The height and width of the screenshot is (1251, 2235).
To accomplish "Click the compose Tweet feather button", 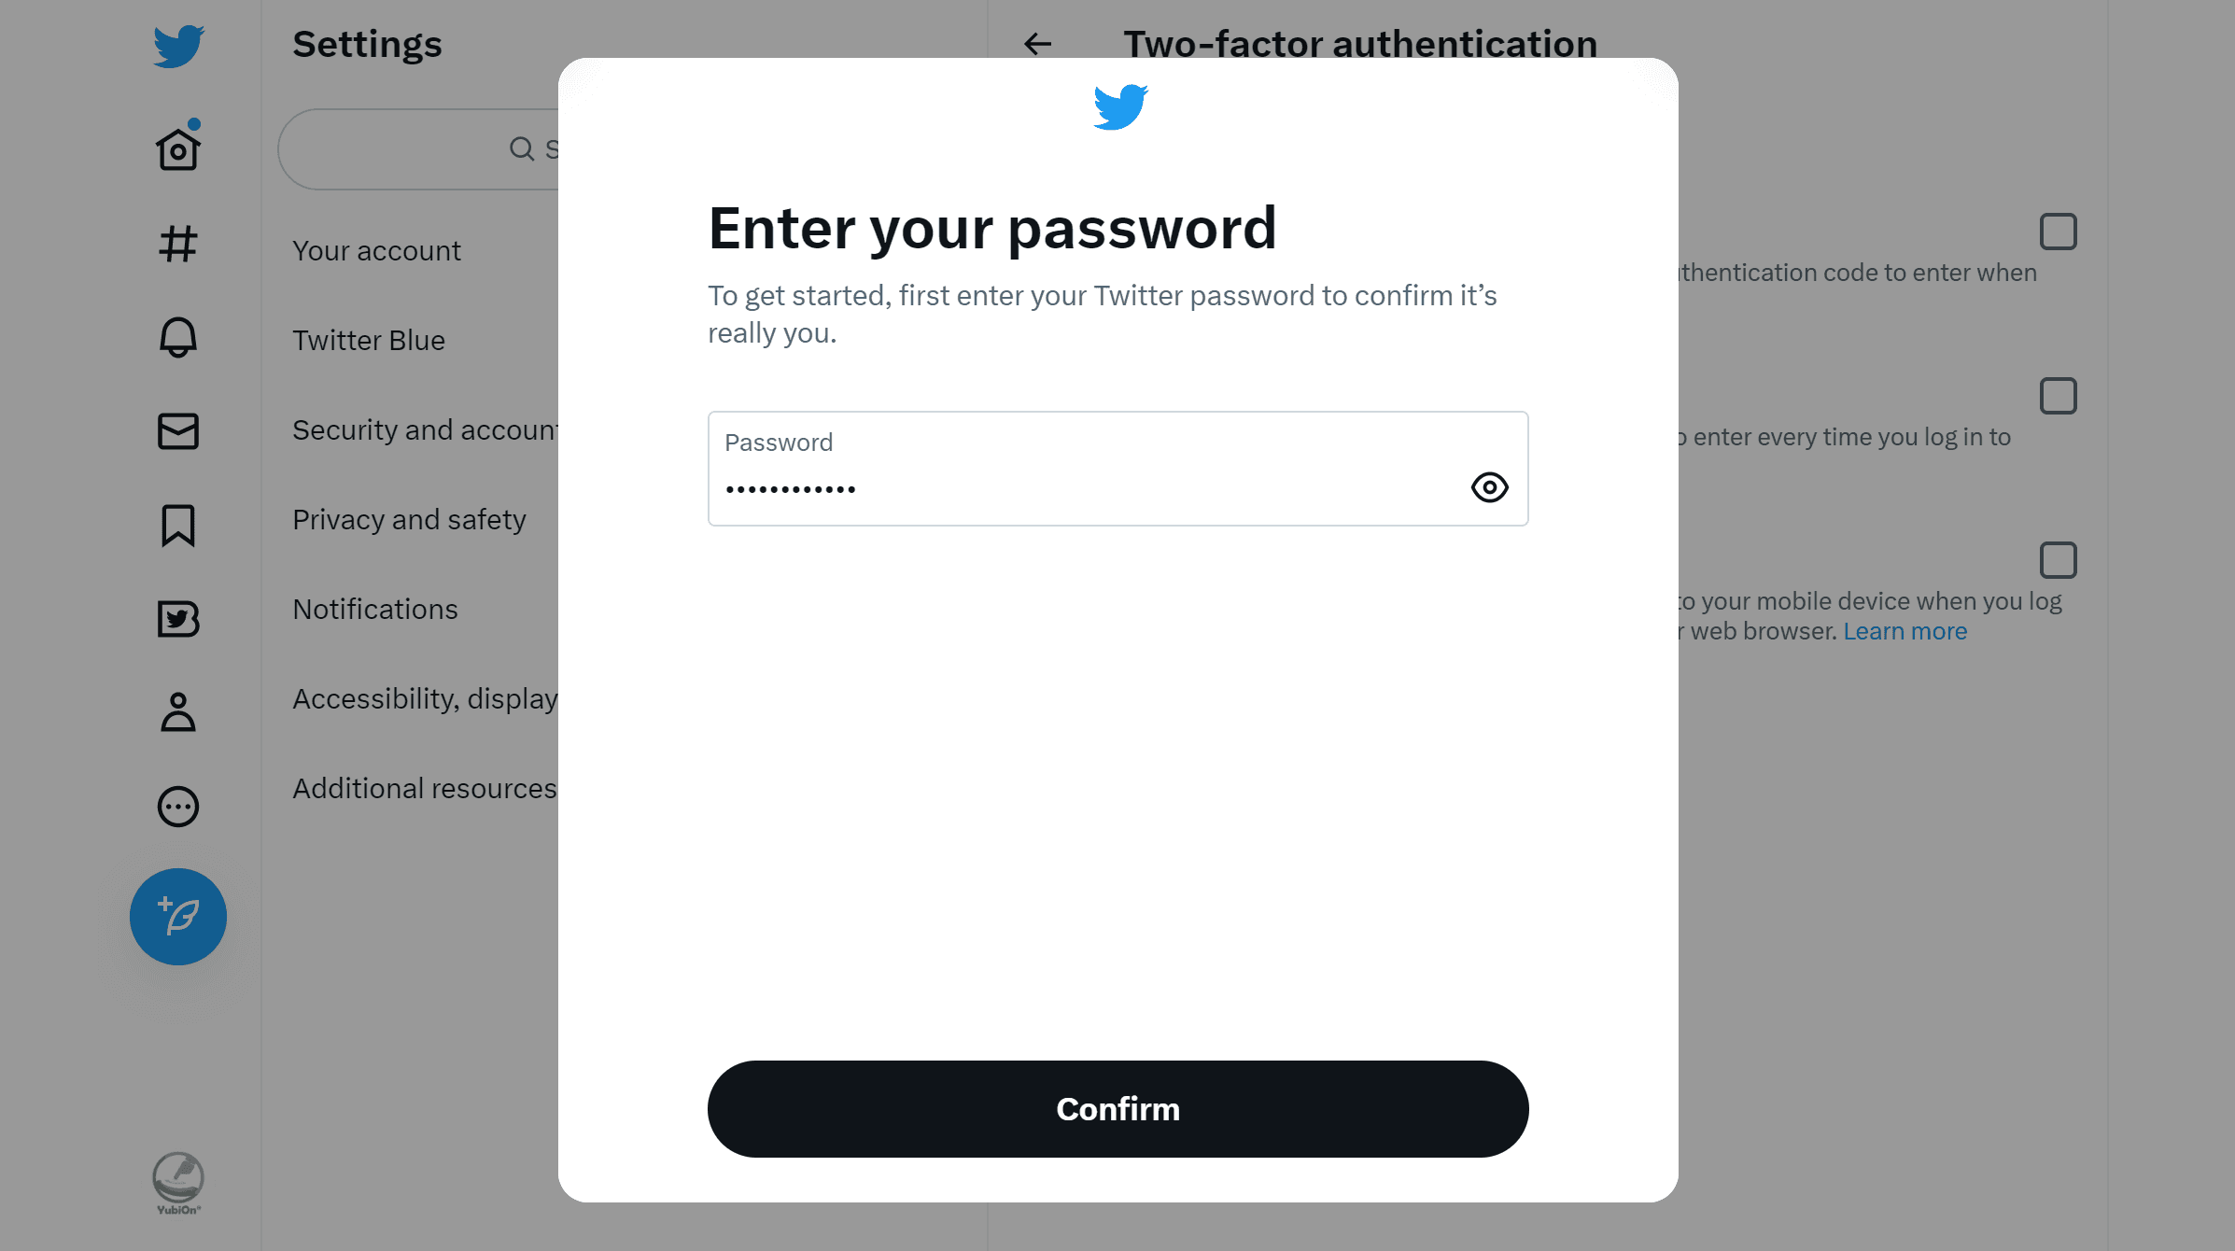I will pyautogui.click(x=178, y=917).
